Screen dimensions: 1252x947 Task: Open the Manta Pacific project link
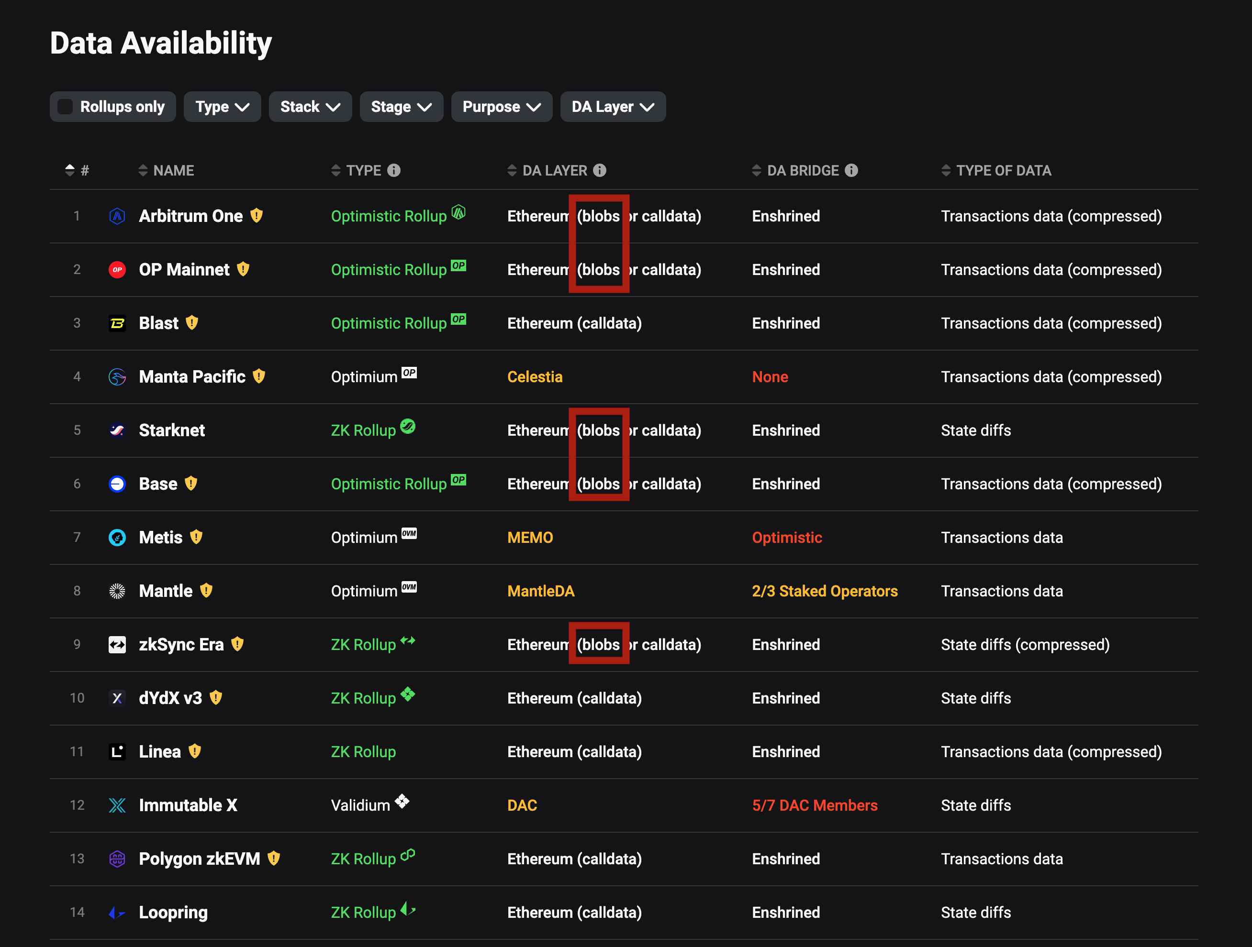[x=192, y=377]
